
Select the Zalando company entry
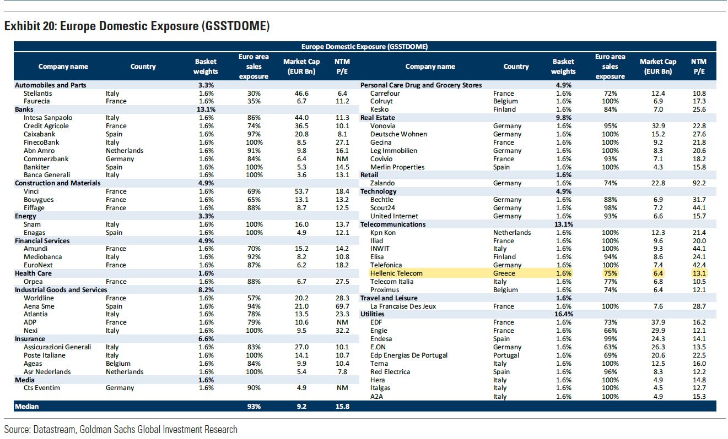click(x=382, y=183)
